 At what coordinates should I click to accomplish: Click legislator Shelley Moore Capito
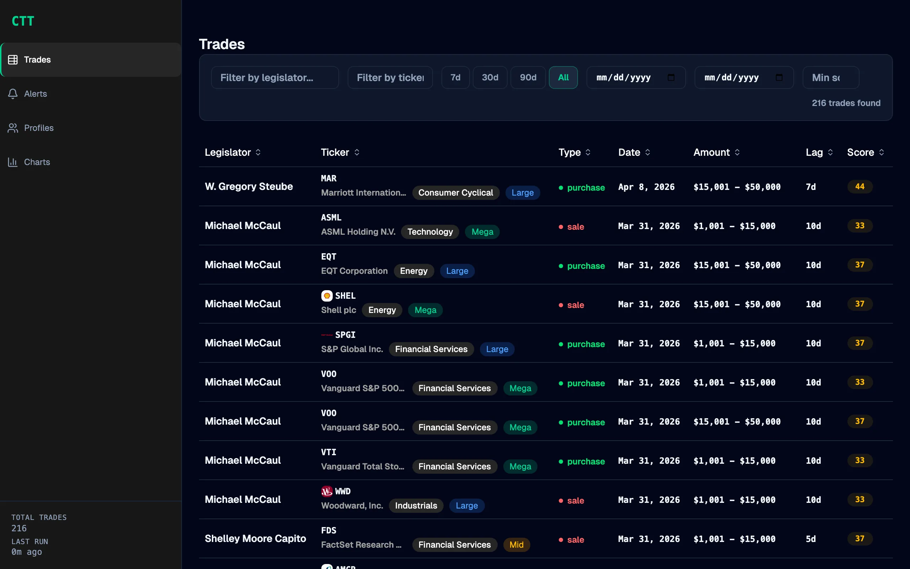click(x=255, y=539)
